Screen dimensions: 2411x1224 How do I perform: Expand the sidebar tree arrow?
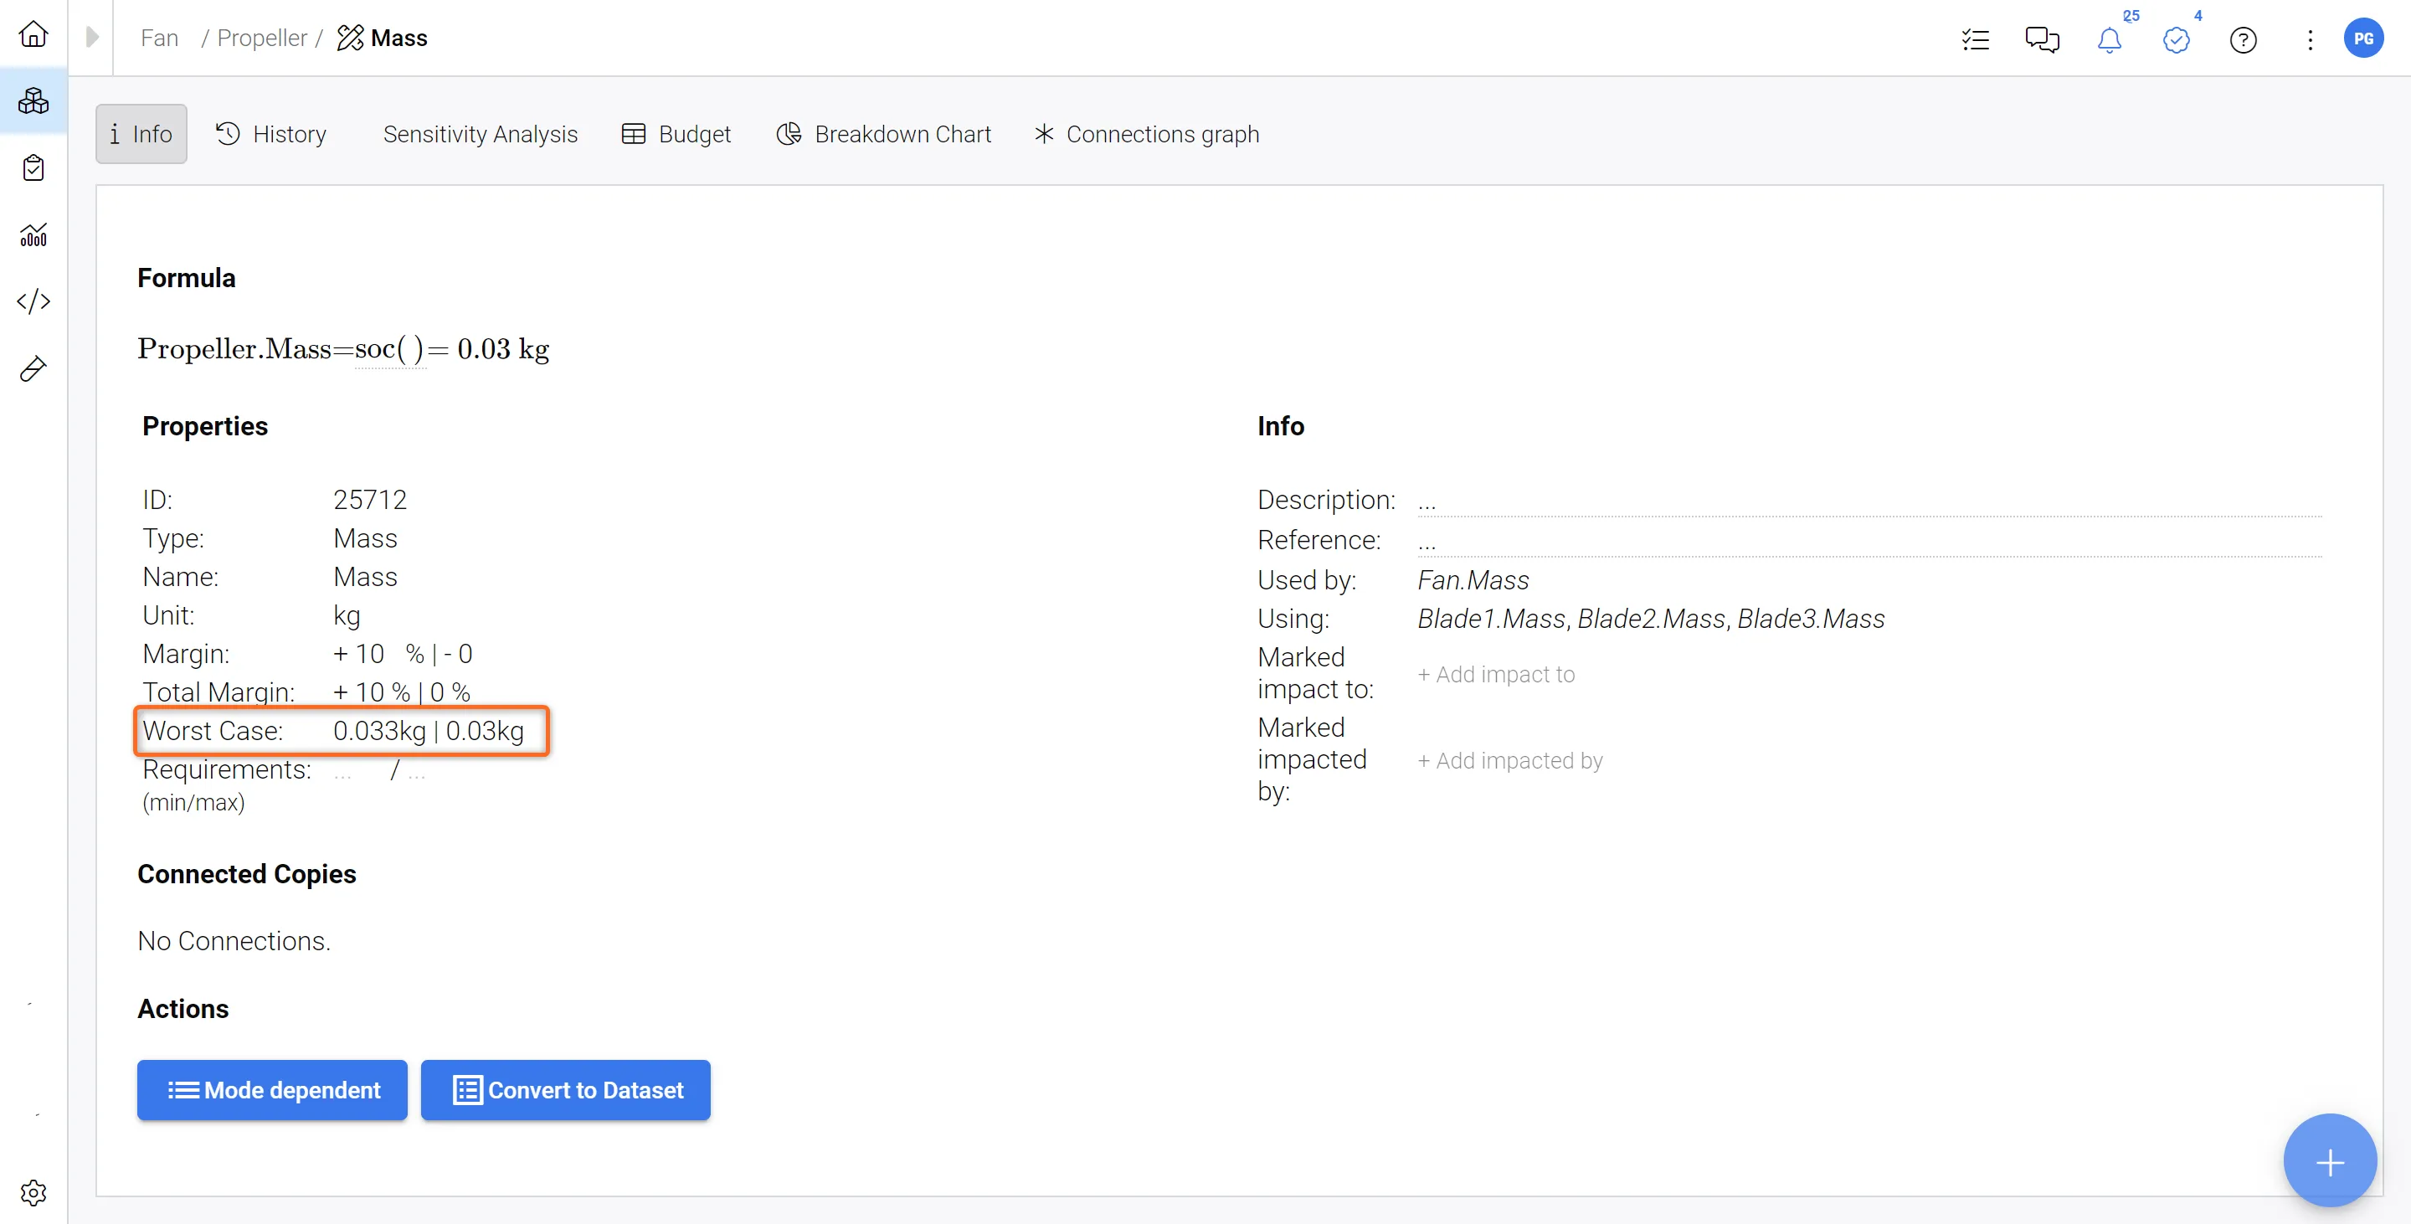point(92,38)
